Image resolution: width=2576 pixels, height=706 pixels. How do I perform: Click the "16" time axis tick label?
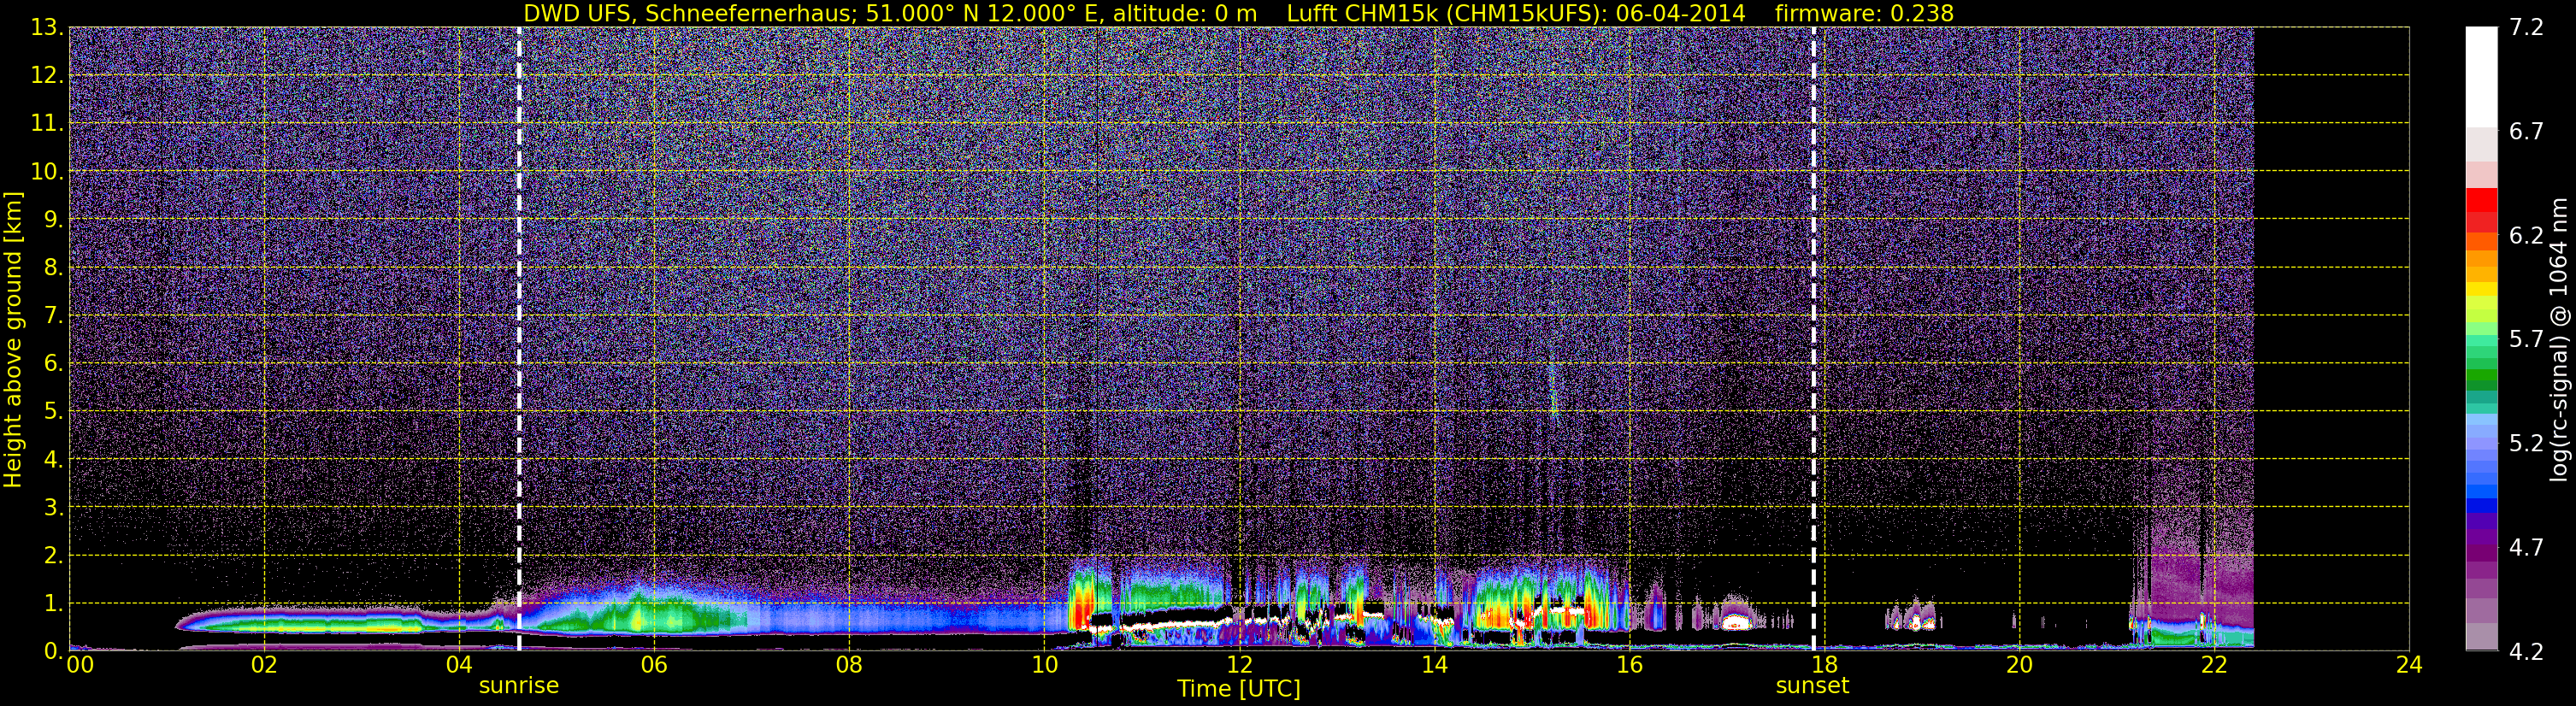pos(1629,665)
